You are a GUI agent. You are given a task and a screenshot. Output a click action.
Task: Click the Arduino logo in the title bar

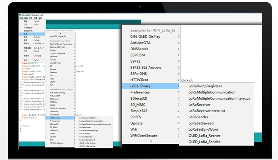click(21, 16)
